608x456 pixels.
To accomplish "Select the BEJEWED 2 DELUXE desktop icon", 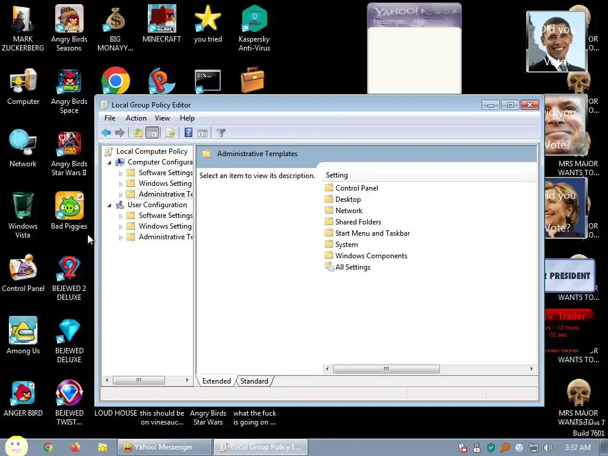I will 69,278.
